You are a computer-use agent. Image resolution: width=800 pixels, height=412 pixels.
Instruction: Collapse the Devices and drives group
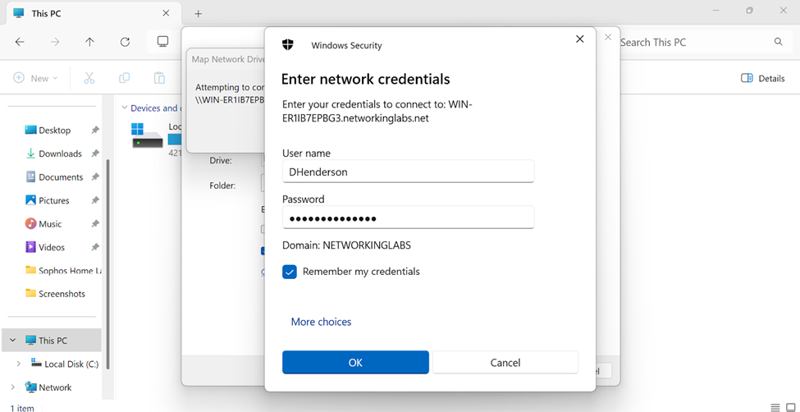click(124, 108)
